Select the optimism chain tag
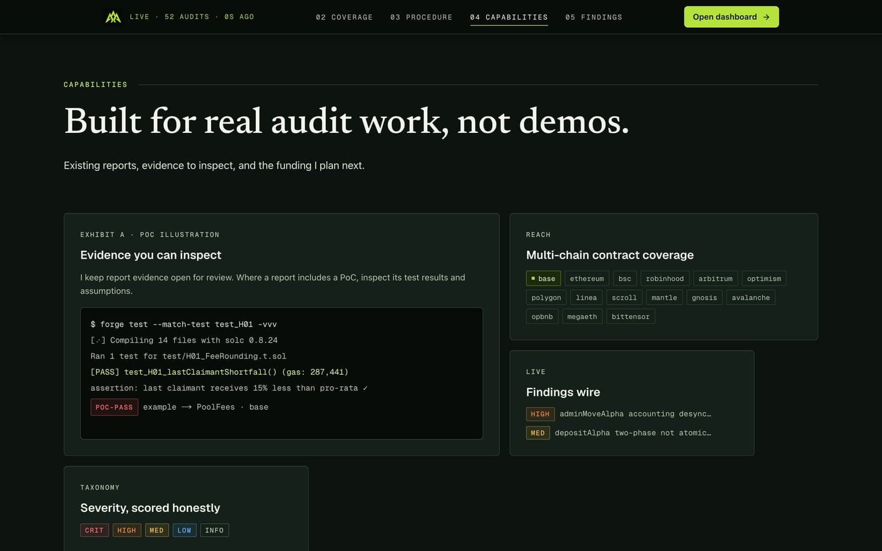The image size is (882, 551). tap(764, 278)
